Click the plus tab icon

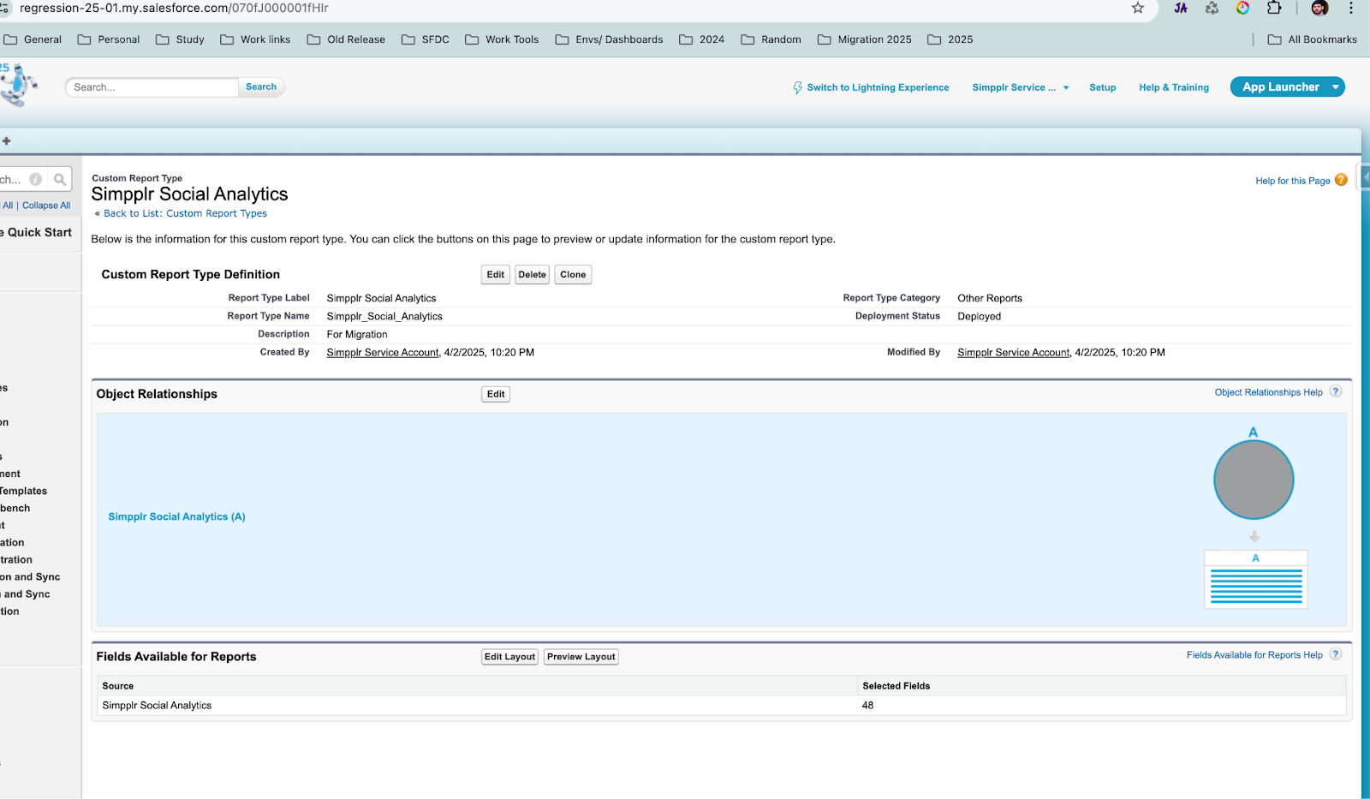coord(6,140)
